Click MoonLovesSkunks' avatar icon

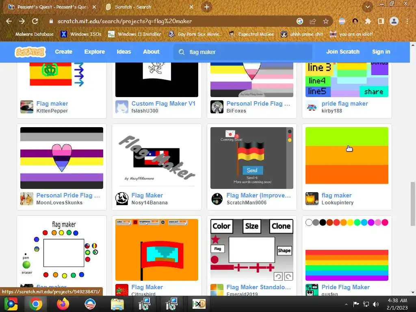pos(27,198)
